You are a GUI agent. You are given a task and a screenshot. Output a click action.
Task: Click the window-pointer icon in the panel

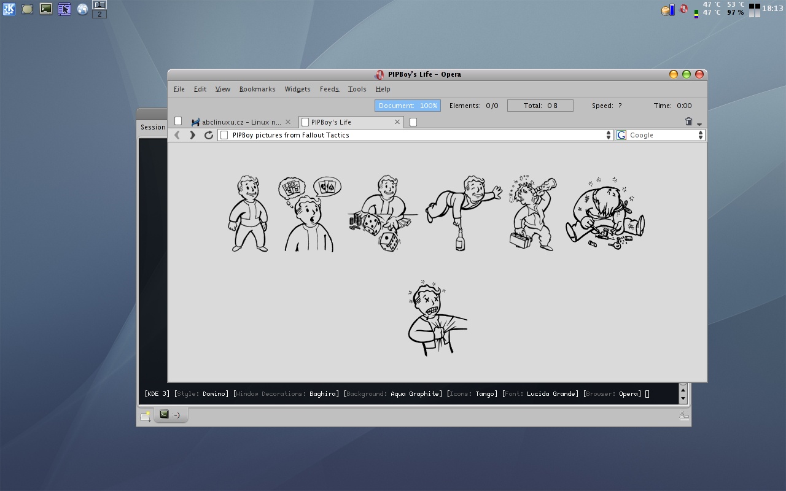pos(64,9)
